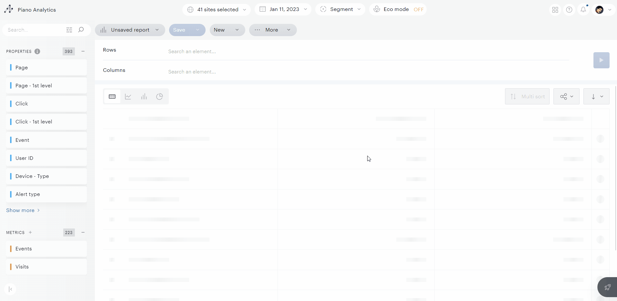Click the Multi sort button
Viewport: 617px width, 301px height.
pos(527,96)
